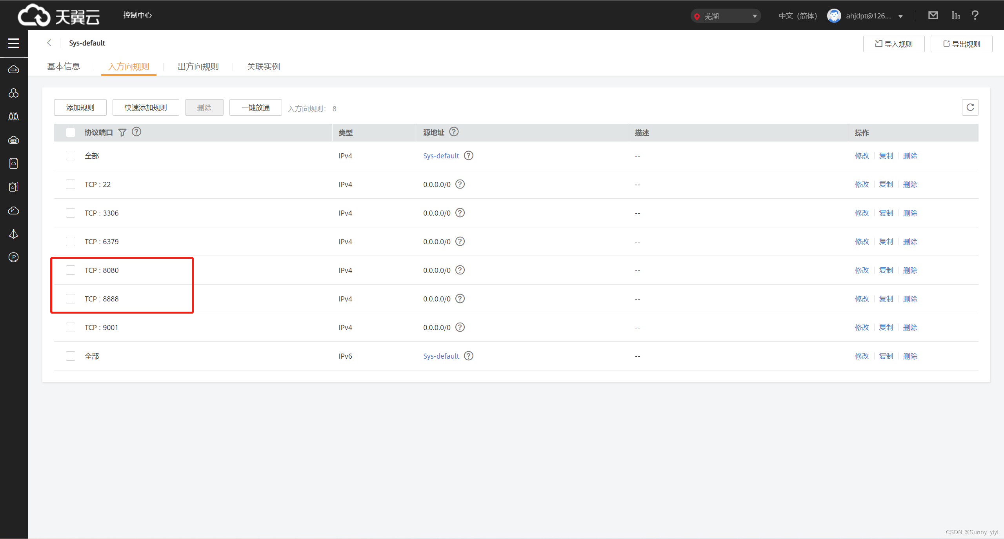This screenshot has width=1004, height=539.
Task: Click the help icon next to the 源地址 header
Action: [x=454, y=132]
